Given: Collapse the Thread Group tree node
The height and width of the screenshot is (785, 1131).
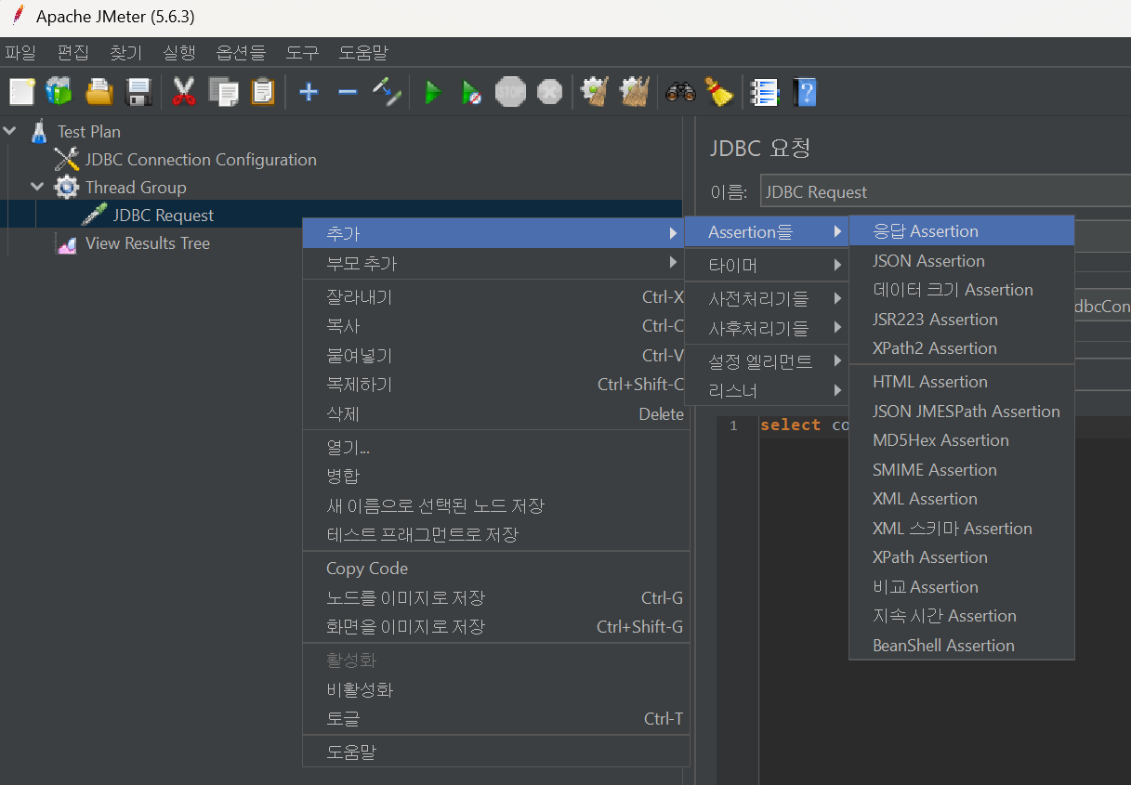Looking at the screenshot, I should point(38,187).
